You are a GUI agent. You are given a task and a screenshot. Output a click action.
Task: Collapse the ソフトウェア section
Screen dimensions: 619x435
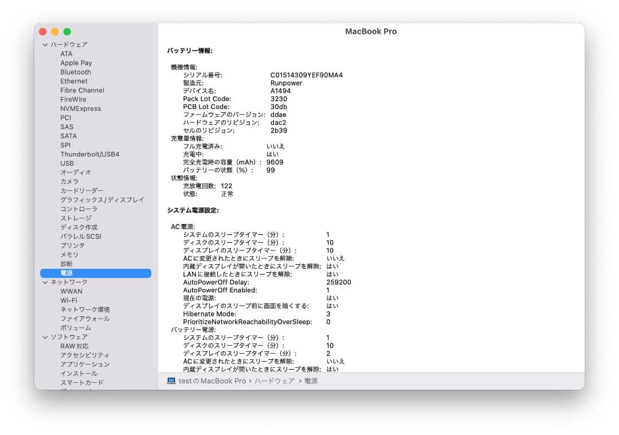[x=45, y=337]
